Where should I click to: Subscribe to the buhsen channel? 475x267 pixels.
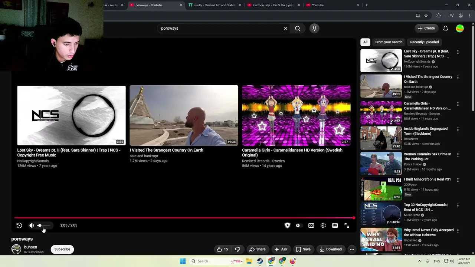[x=62, y=249]
